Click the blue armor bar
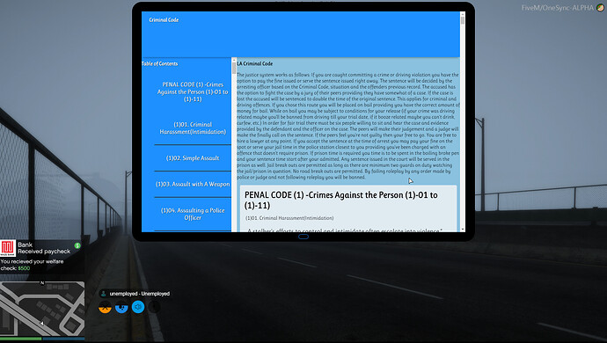The image size is (607, 343). tap(63, 339)
